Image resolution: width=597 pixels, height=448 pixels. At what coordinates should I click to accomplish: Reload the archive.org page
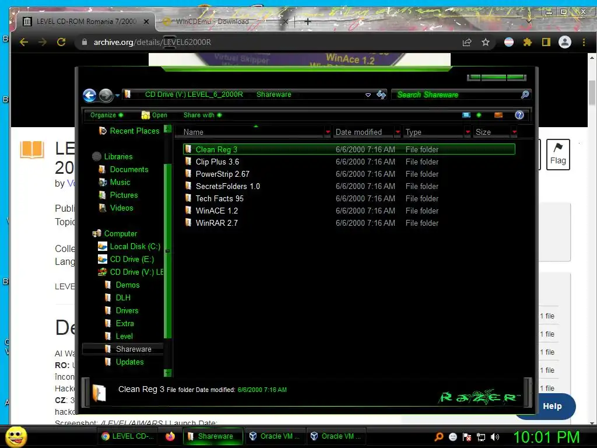coord(61,42)
